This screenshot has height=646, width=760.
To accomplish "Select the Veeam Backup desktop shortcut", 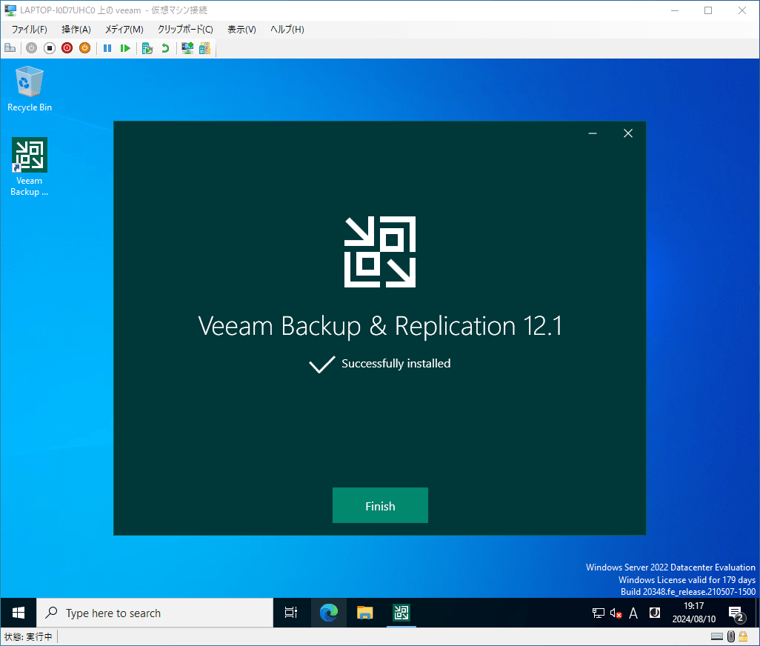I will tap(30, 167).
